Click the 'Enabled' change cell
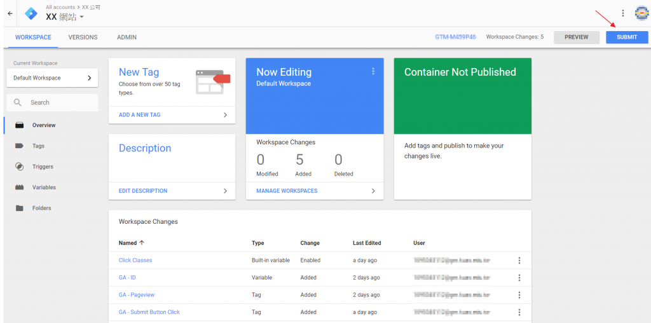651x323 pixels. click(310, 260)
